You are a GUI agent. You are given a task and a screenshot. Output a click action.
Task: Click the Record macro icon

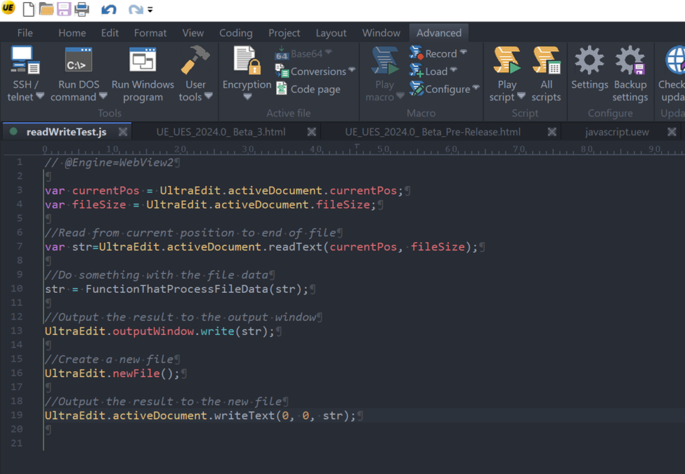click(416, 53)
